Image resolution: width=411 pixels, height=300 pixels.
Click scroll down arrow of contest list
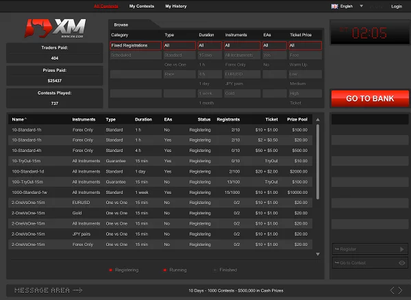(x=318, y=254)
